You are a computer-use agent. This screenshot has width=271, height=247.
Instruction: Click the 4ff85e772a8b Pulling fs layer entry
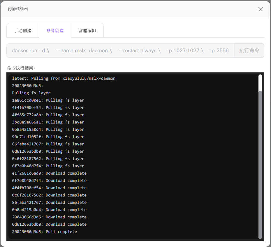[x=48, y=115]
